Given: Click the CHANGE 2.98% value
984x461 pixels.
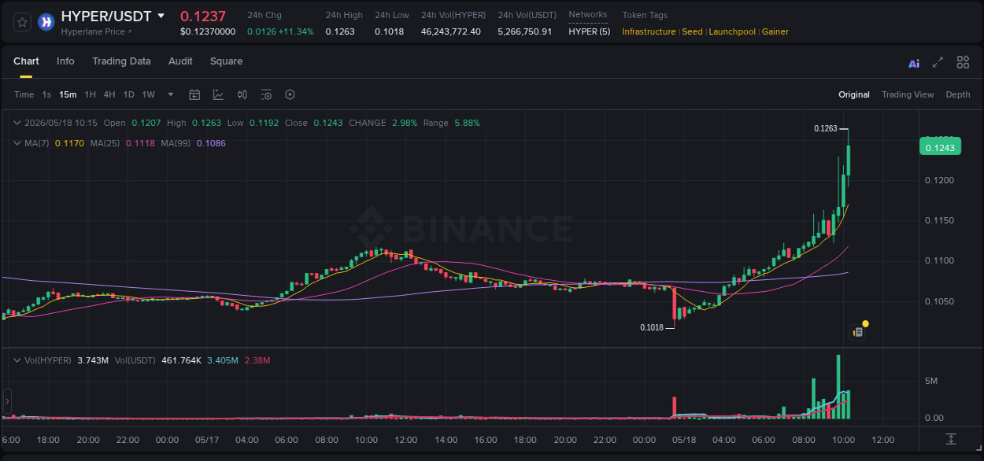Looking at the screenshot, I should click(404, 123).
